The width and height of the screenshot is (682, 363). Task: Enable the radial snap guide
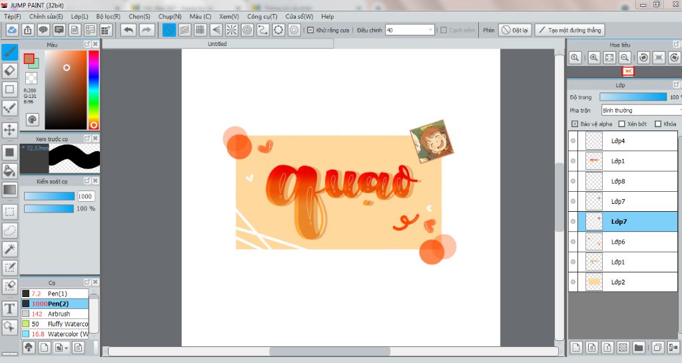coord(231,30)
